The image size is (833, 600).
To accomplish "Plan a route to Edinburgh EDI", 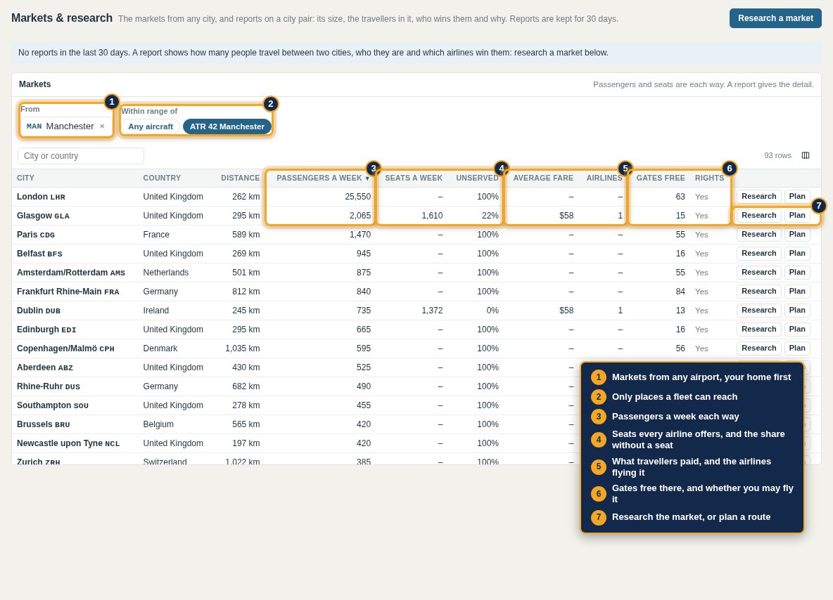I will click(x=797, y=330).
